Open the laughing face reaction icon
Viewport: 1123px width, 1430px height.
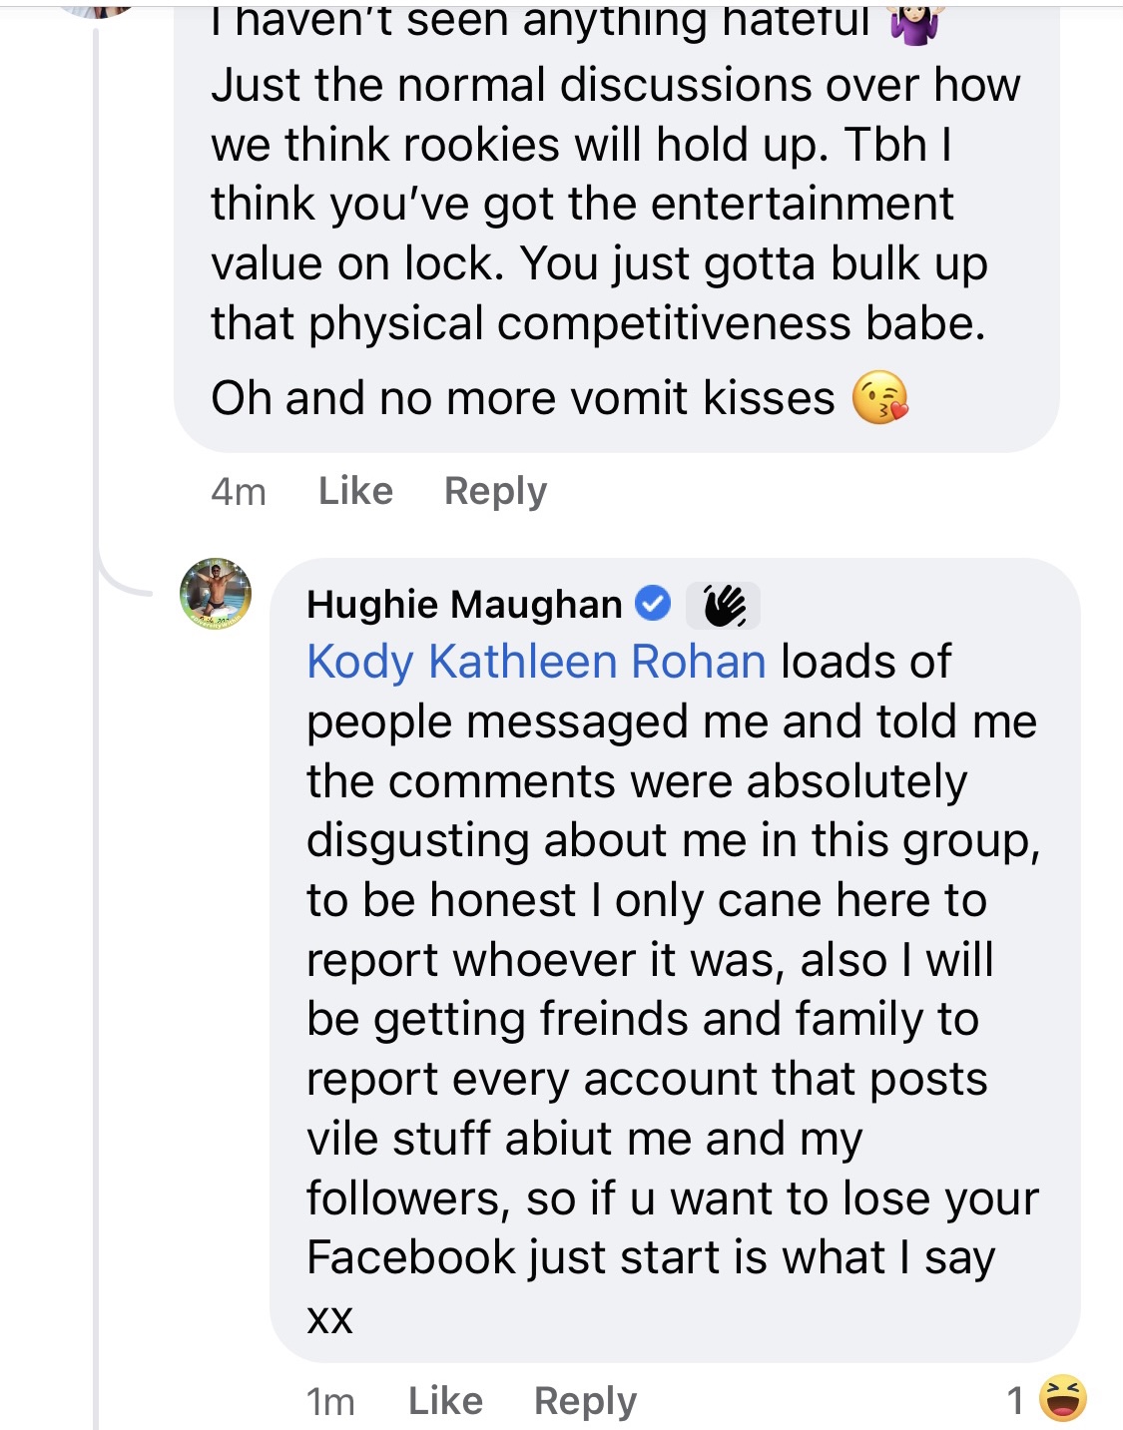(1062, 1398)
